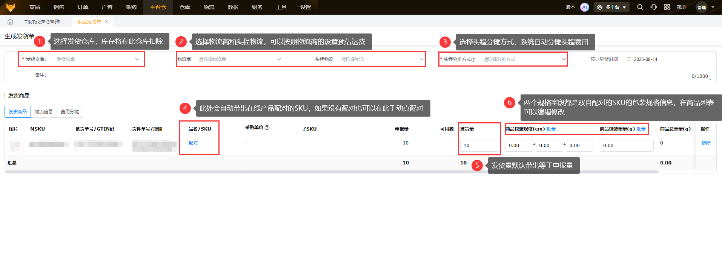Open the 工具 menu
Viewport: 722px width, 266px height.
pos(281,7)
